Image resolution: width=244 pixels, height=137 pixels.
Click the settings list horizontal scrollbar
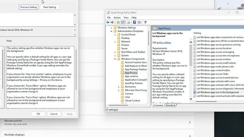[206, 102]
